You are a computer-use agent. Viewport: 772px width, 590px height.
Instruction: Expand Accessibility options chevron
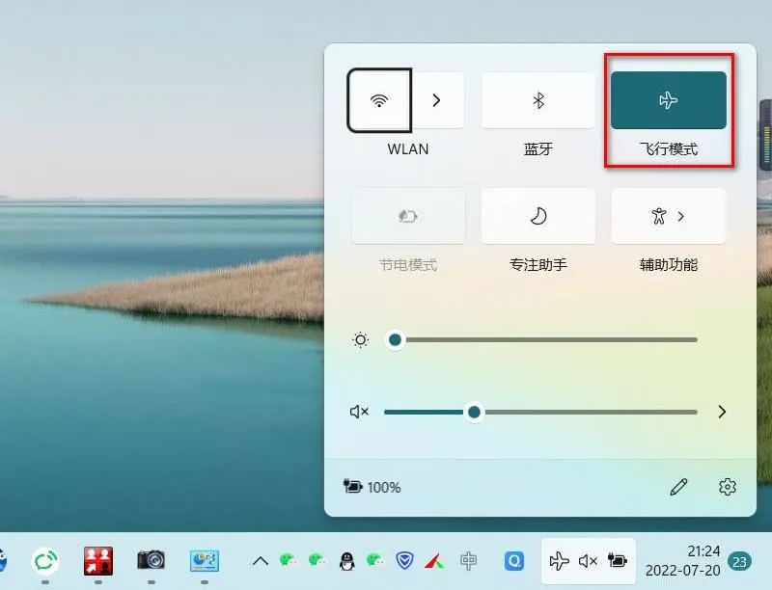pos(681,216)
